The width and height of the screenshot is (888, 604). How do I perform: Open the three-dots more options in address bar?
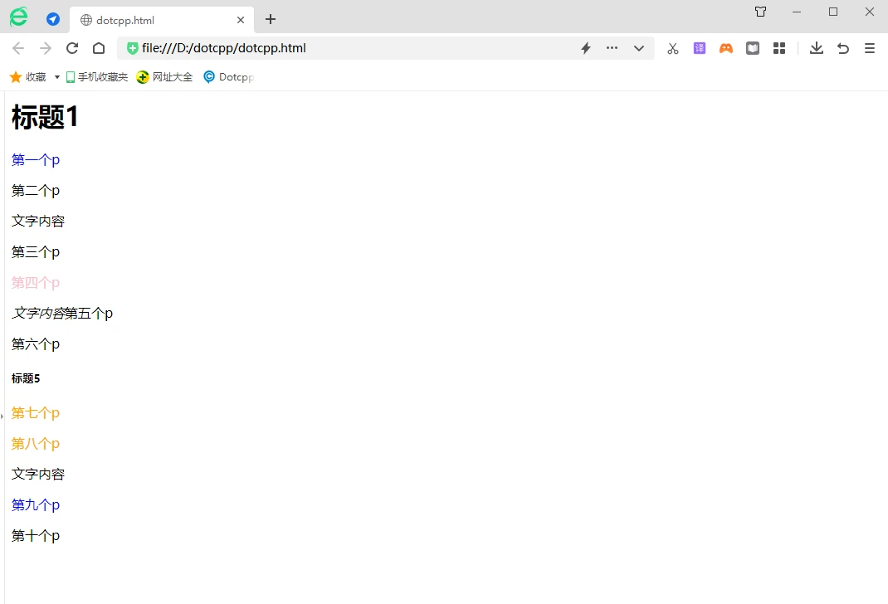tap(612, 48)
